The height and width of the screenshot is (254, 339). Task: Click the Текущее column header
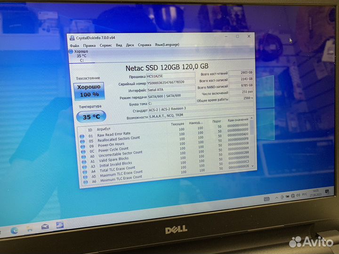(178, 124)
